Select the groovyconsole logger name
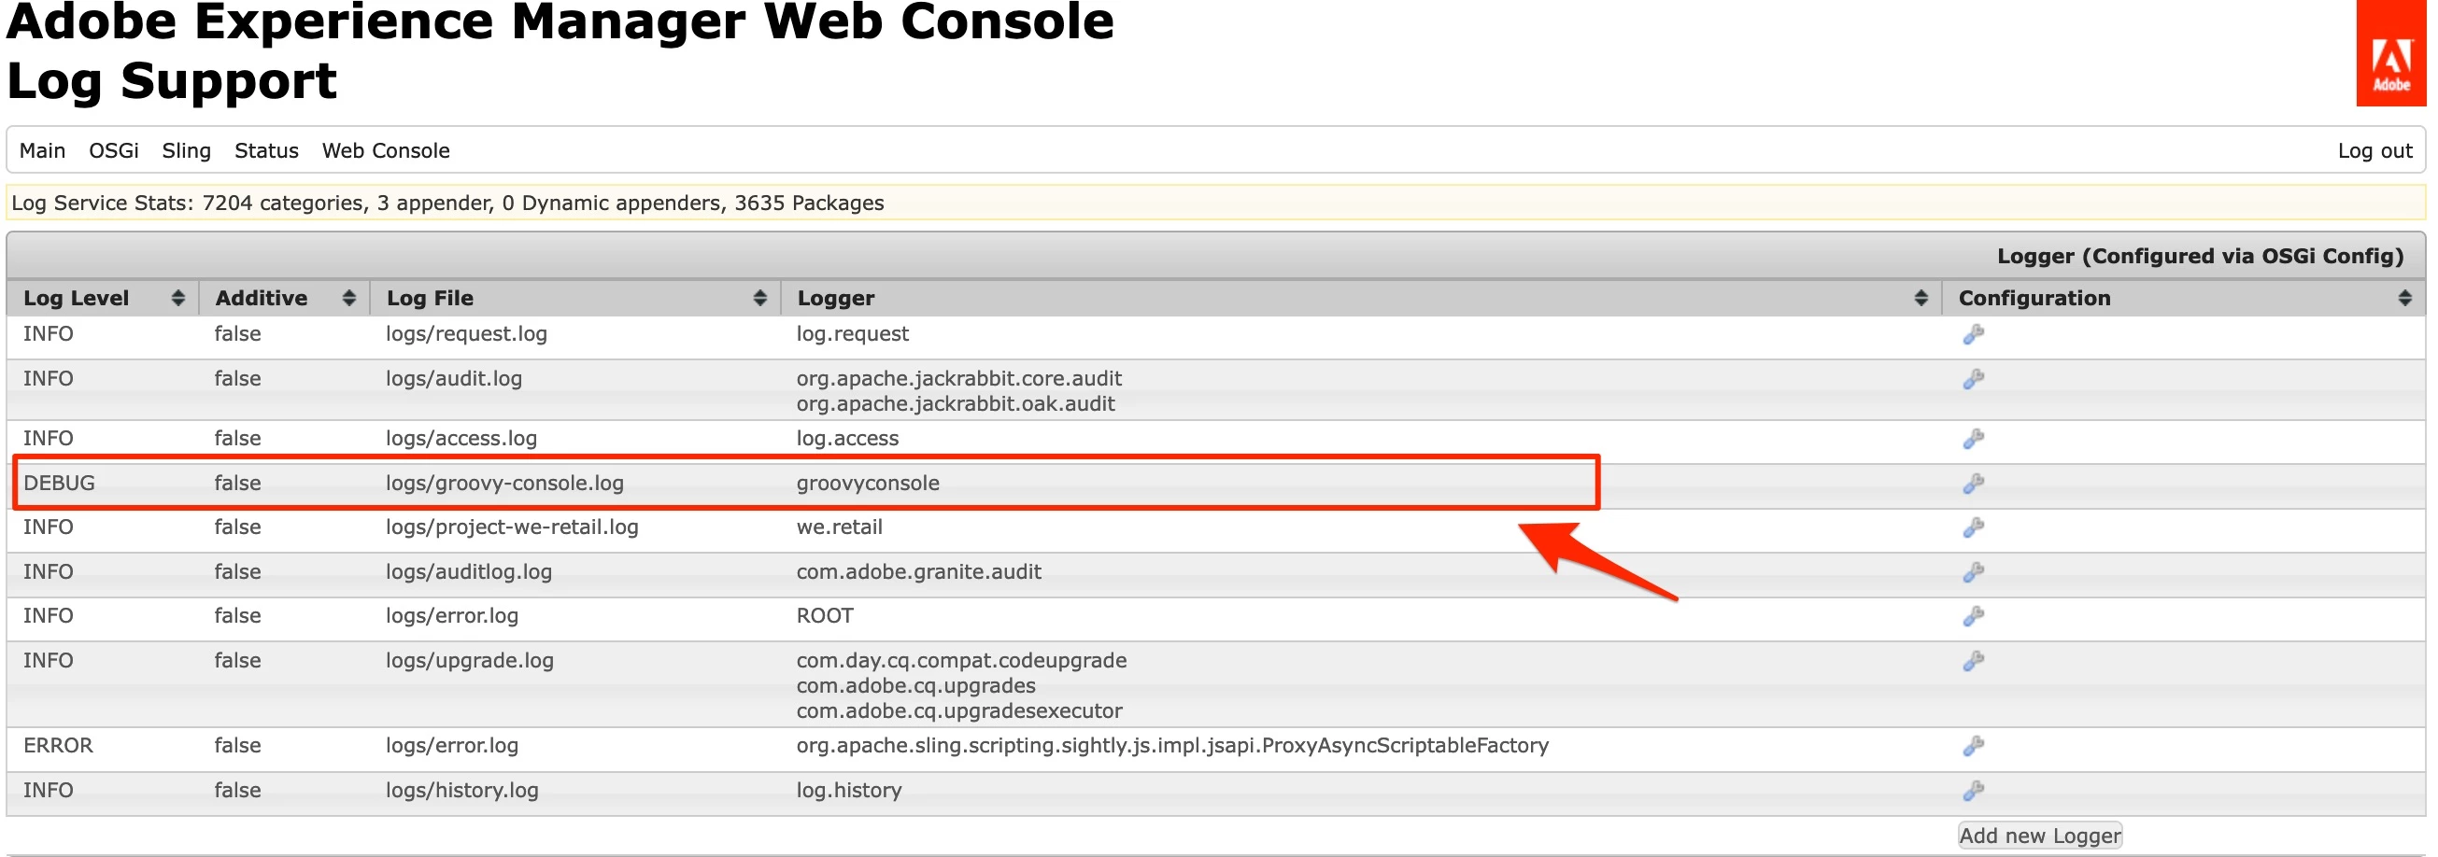Screen dimensions: 2438x857 tap(868, 483)
